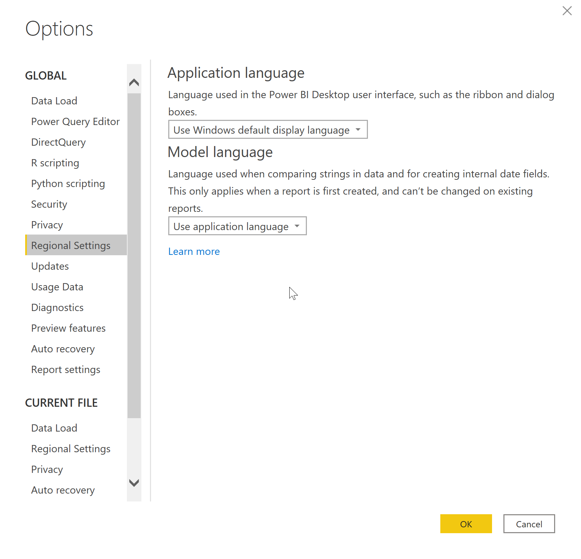Confirm with the OK button
Viewport: 581px width, 559px height.
pyautogui.click(x=466, y=524)
